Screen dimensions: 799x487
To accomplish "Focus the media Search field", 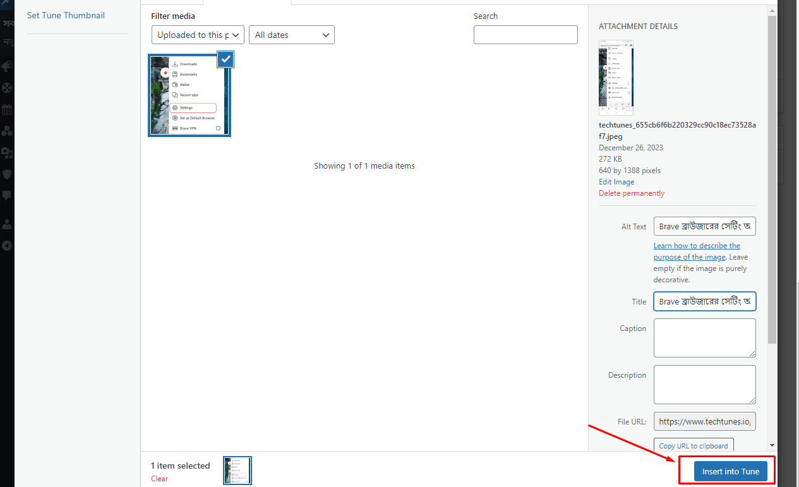I will tap(526, 35).
